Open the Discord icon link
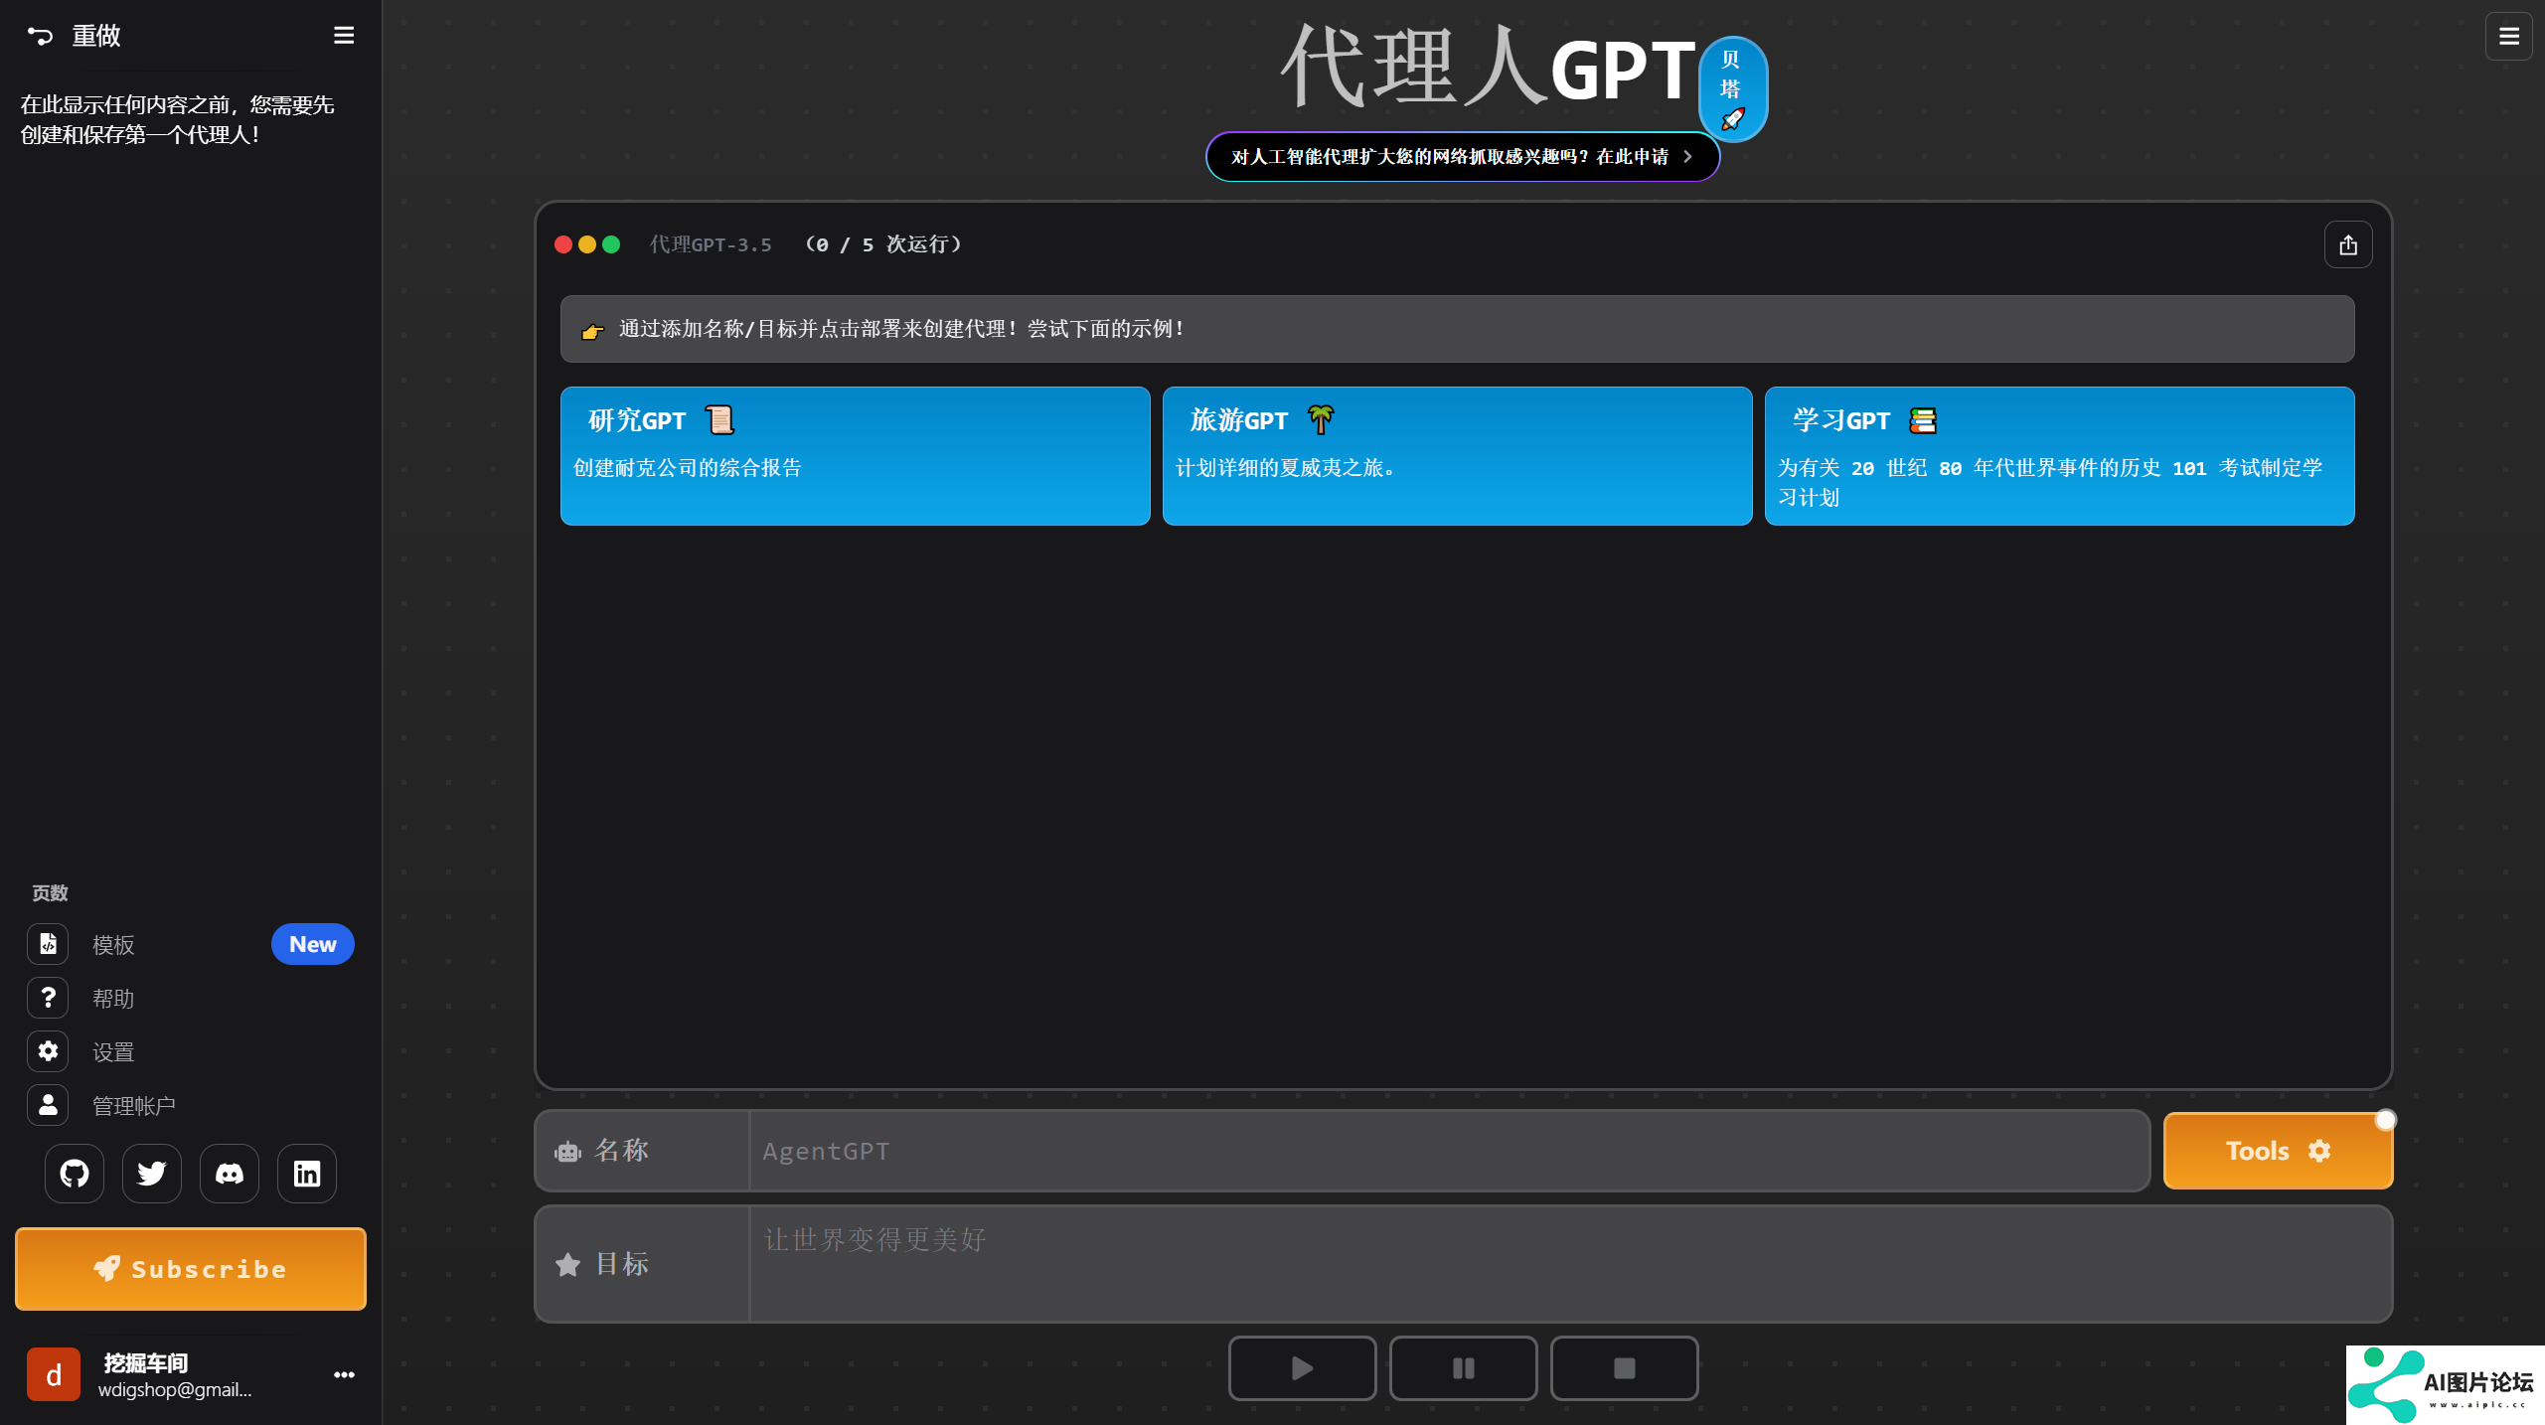2545x1425 pixels. pos(230,1174)
